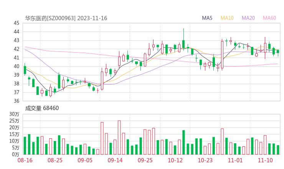This screenshot has height=169, width=284.
Task: Click the first green volume bar above 08-16
Action: (x=25, y=146)
